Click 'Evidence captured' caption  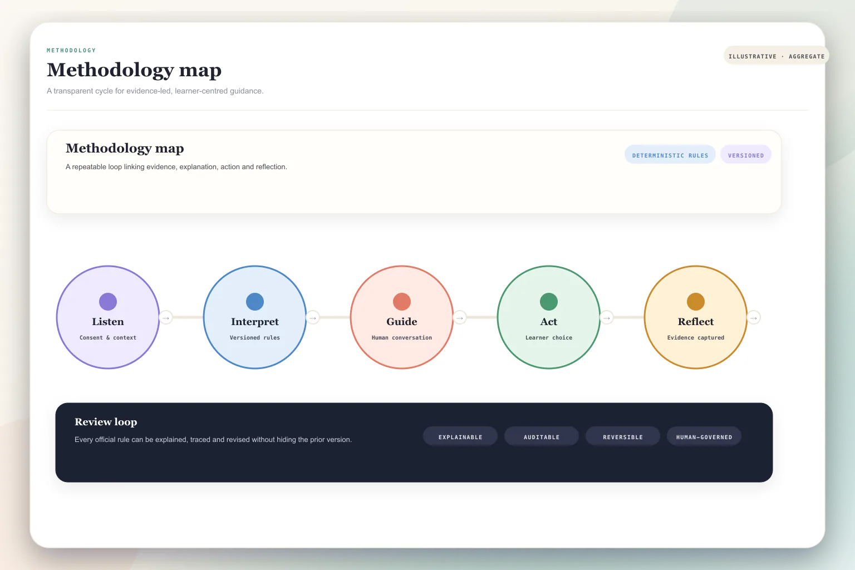tap(696, 337)
